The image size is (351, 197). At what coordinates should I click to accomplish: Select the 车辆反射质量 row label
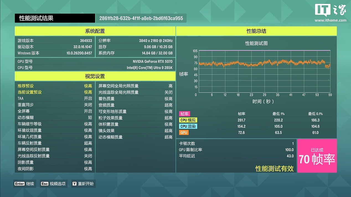point(30,143)
